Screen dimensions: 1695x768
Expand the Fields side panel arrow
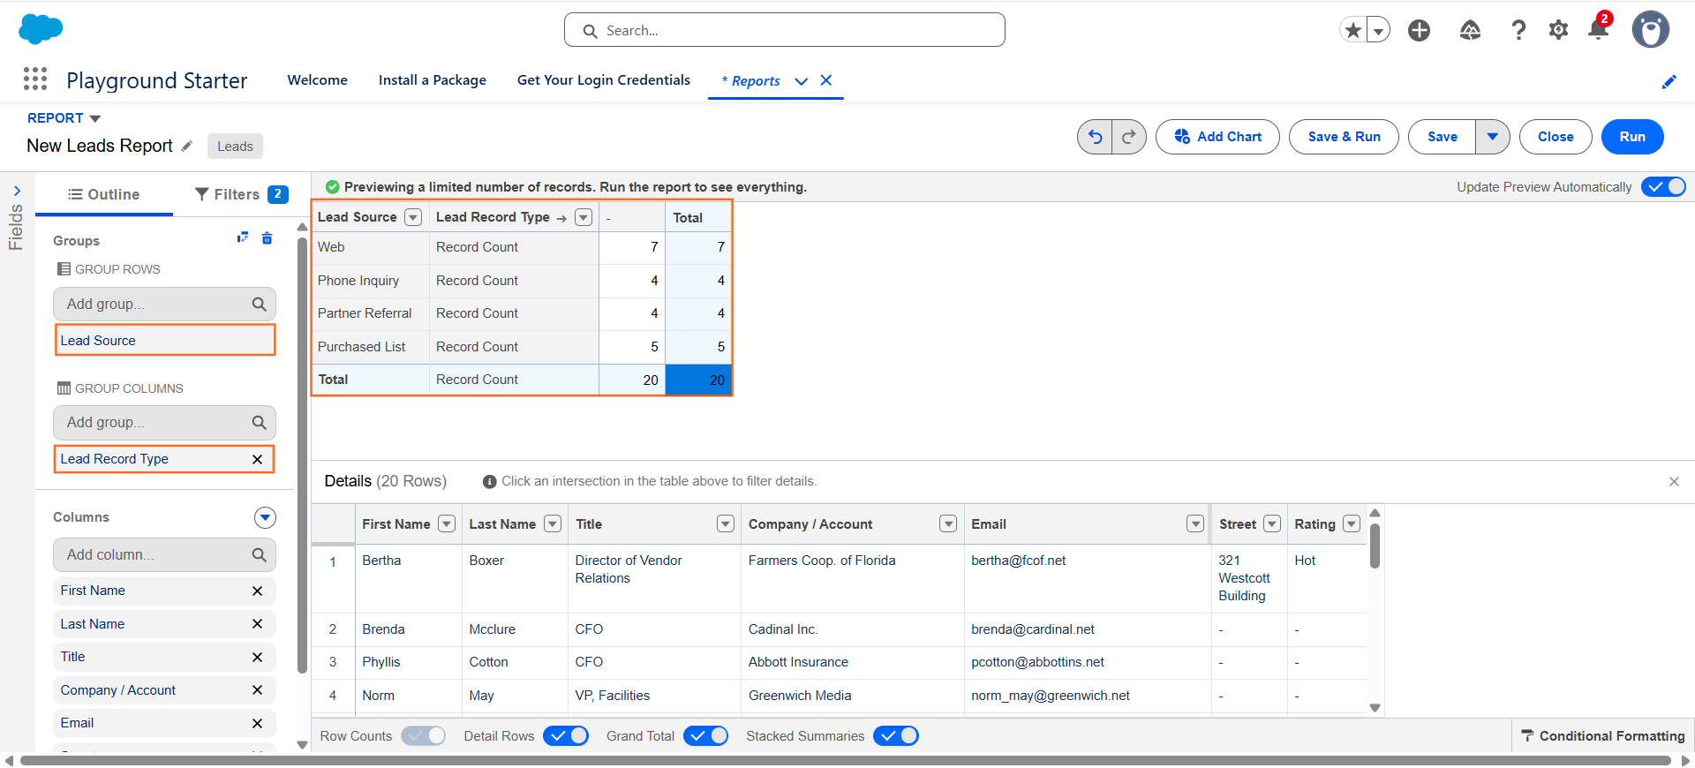(17, 191)
